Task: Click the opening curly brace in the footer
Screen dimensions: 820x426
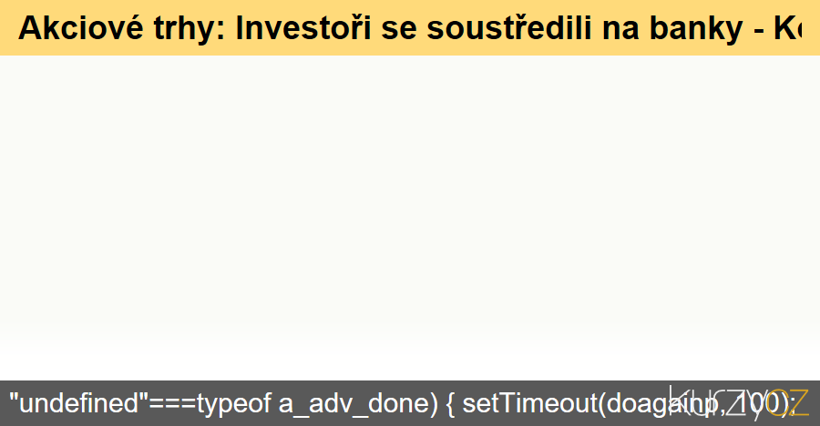Action: (x=453, y=403)
